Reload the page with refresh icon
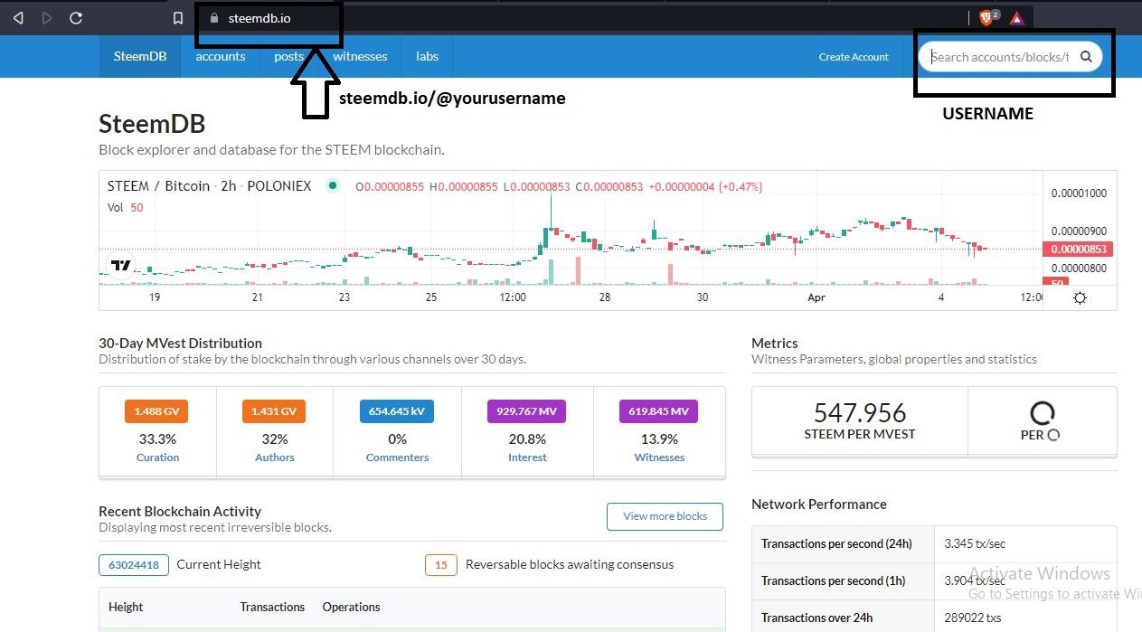Viewport: 1142px width, 632px height. [76, 18]
